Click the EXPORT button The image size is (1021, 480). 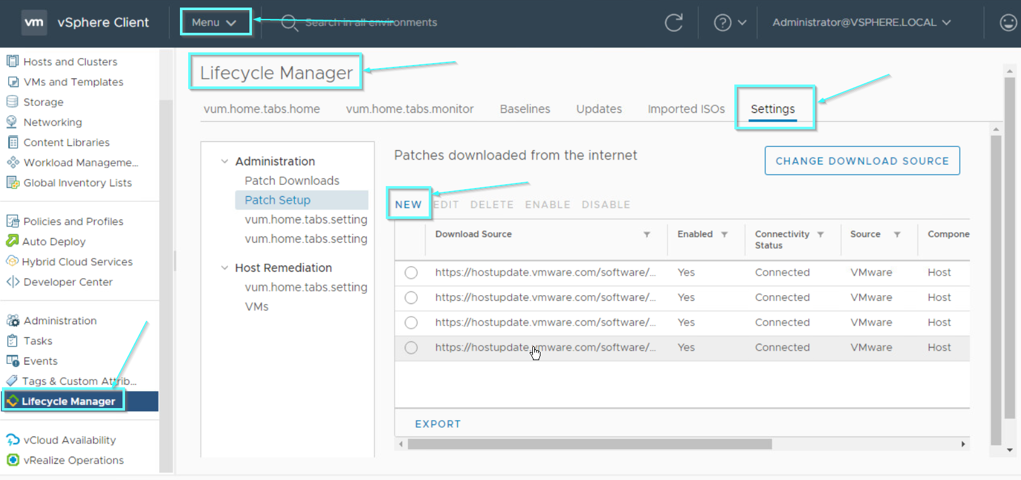pyautogui.click(x=438, y=424)
